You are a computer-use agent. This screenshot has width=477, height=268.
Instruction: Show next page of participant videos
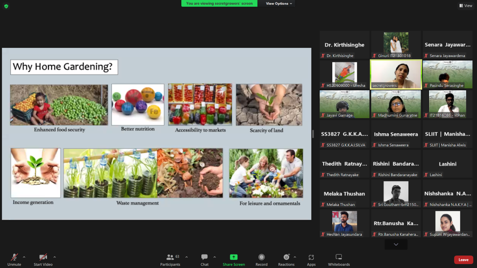[x=396, y=244]
